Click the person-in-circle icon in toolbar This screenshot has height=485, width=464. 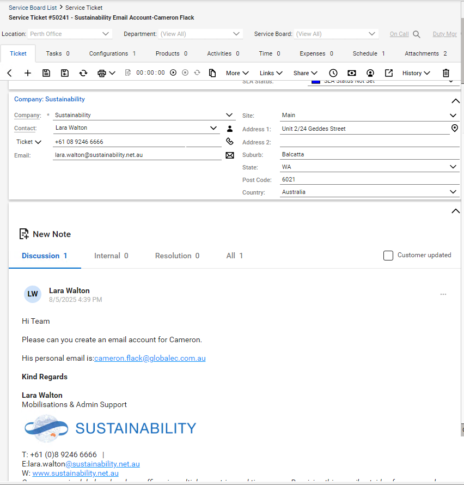[x=370, y=73]
